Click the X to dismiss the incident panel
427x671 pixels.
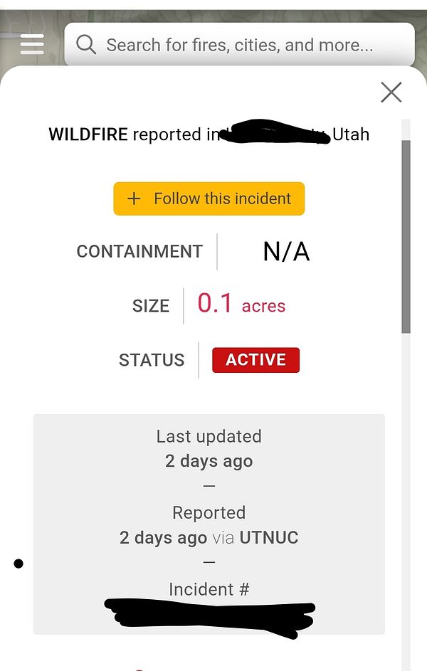tap(391, 93)
